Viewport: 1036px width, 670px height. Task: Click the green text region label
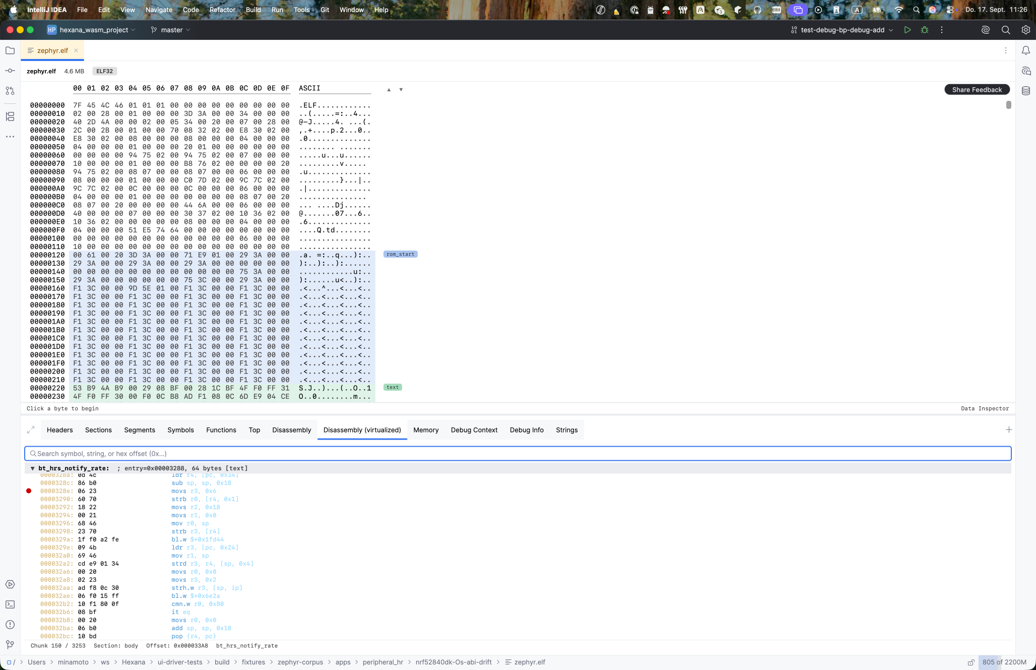[393, 388]
